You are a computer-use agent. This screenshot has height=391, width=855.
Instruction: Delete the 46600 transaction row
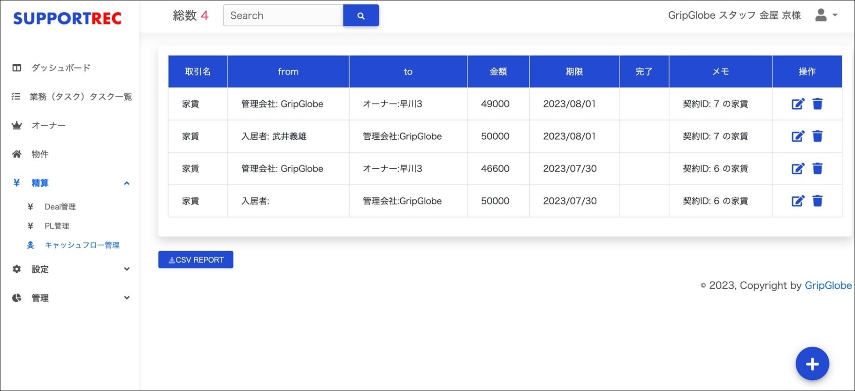[x=817, y=169]
